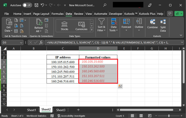Switch to the Sheet3 tab
186x118 pixels.
(x=61, y=110)
